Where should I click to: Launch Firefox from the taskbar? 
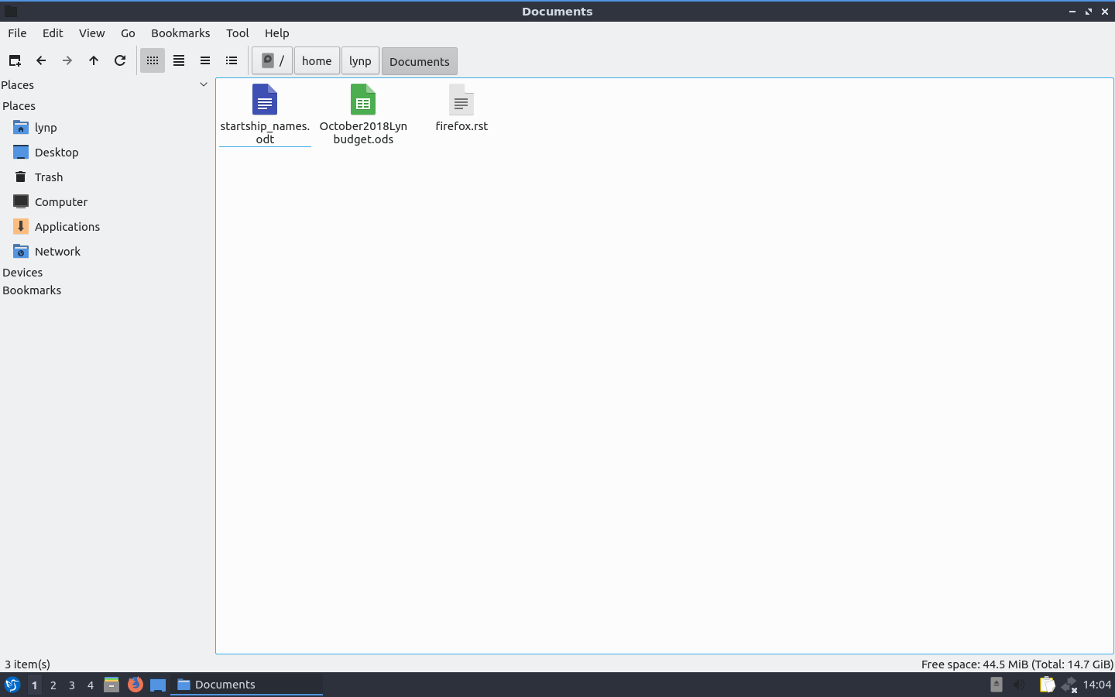tap(135, 685)
